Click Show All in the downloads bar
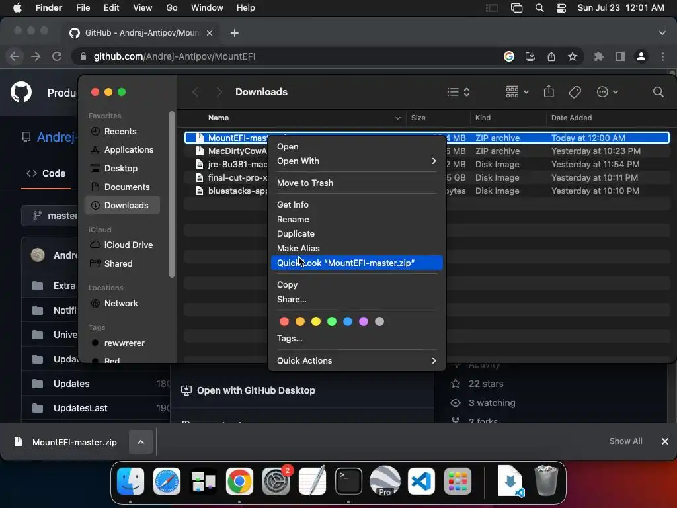 click(x=625, y=441)
